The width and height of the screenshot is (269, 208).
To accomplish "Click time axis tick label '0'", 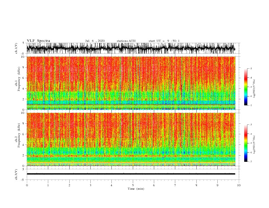I will click(x=27, y=185).
